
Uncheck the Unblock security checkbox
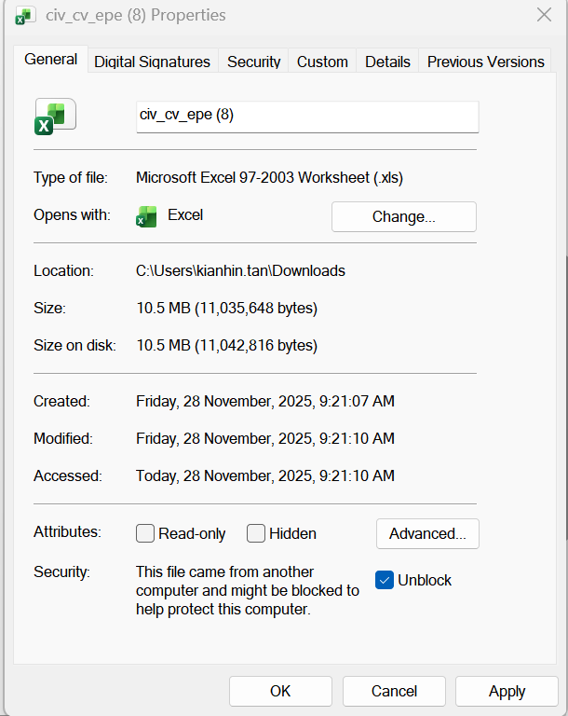[385, 580]
